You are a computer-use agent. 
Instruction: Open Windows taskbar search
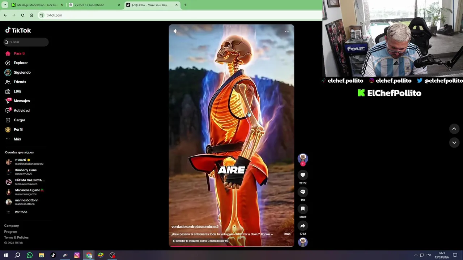pos(17,255)
